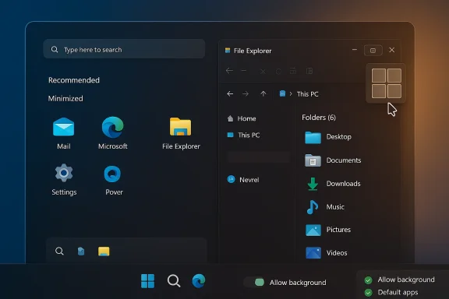
Task: Select Nevrel in the navigation pane
Action: 243,180
